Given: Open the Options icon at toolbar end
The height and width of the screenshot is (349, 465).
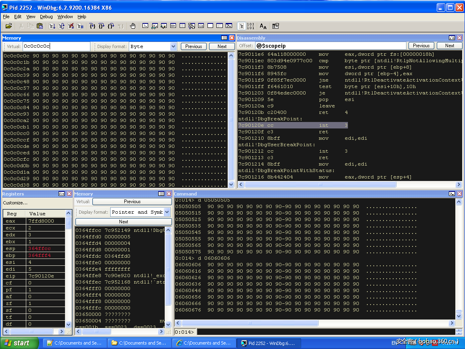Looking at the screenshot, I should click(276, 26).
